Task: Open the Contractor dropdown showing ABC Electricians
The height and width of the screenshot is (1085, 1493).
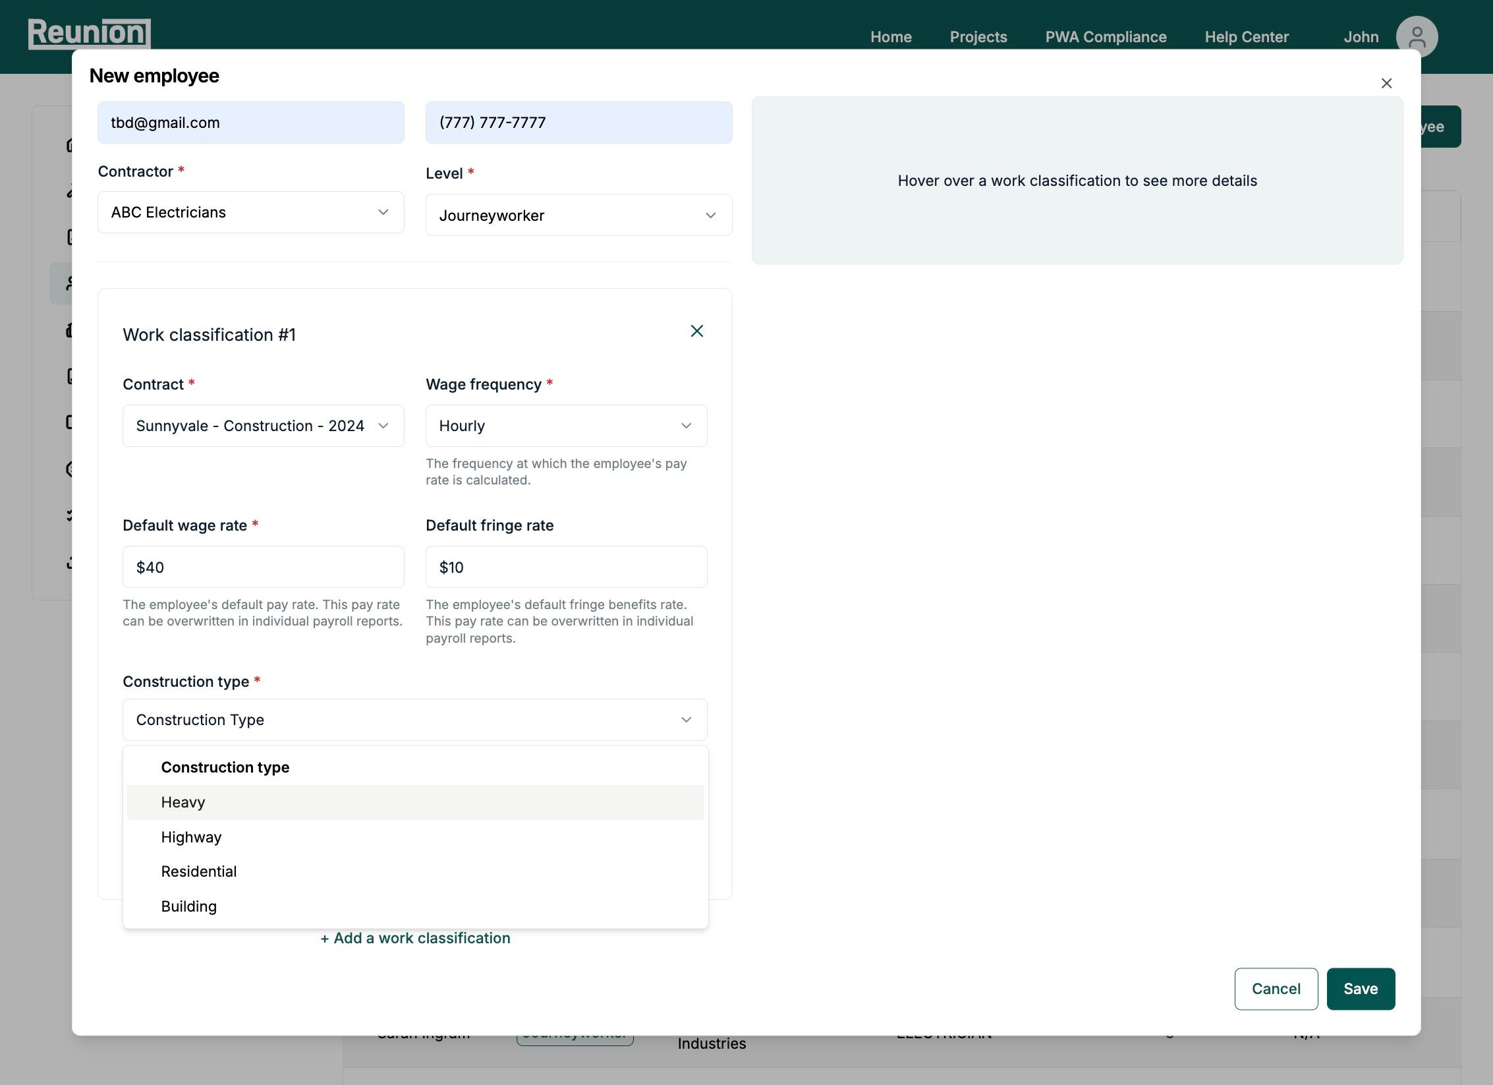Action: (x=250, y=212)
